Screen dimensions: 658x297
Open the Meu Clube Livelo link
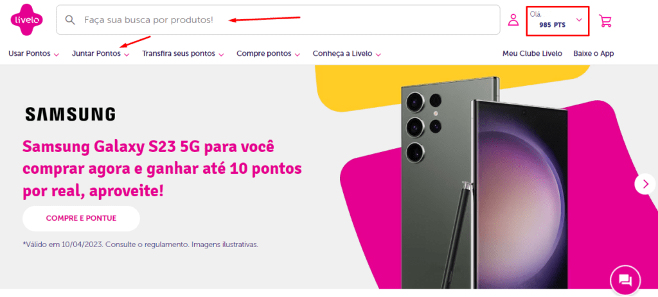click(x=532, y=54)
